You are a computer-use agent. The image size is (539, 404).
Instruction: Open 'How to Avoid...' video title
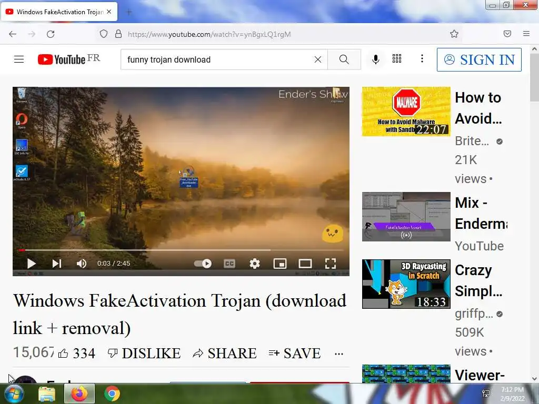(x=478, y=108)
